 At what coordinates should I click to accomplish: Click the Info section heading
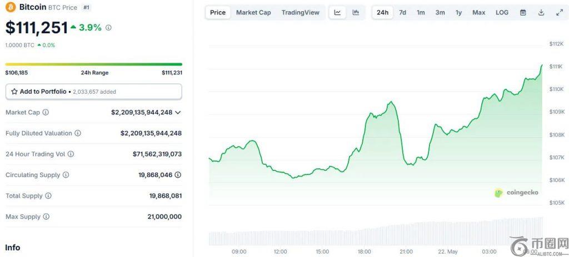click(12, 248)
